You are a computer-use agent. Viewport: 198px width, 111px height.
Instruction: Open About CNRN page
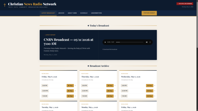(72, 13)
